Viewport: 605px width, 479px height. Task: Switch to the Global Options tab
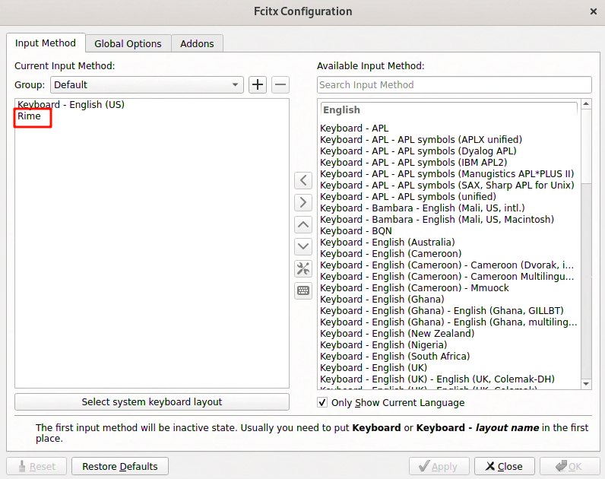(128, 43)
